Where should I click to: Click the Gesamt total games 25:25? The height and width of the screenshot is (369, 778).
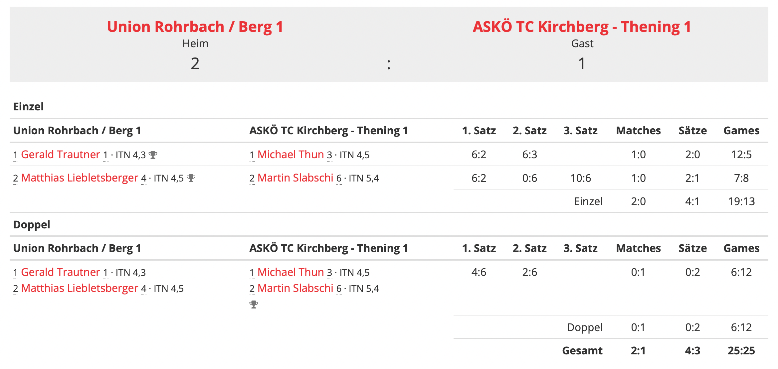point(741,351)
